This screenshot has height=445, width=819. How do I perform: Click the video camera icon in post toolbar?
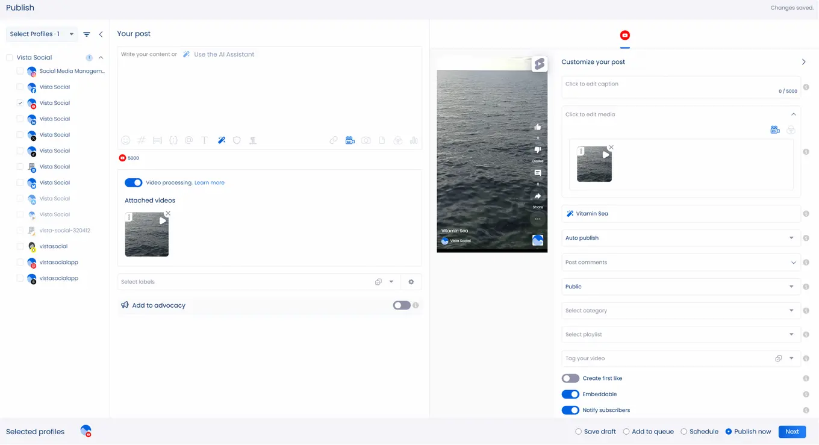point(350,140)
